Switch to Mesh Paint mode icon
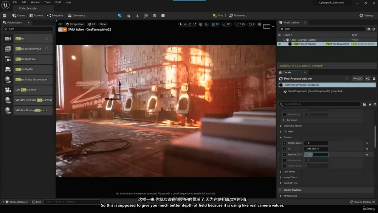The width and height of the screenshot is (378, 213). [146, 16]
